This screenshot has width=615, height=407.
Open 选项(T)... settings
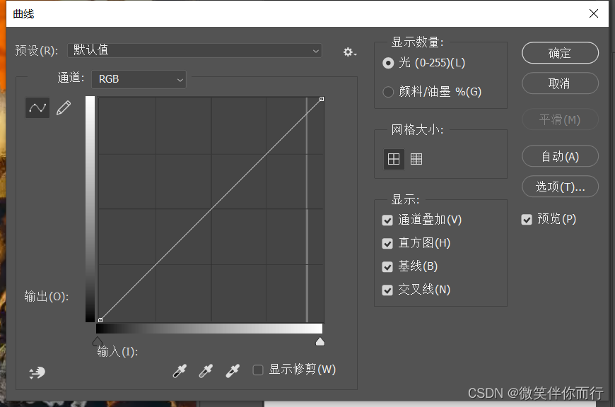(x=560, y=187)
